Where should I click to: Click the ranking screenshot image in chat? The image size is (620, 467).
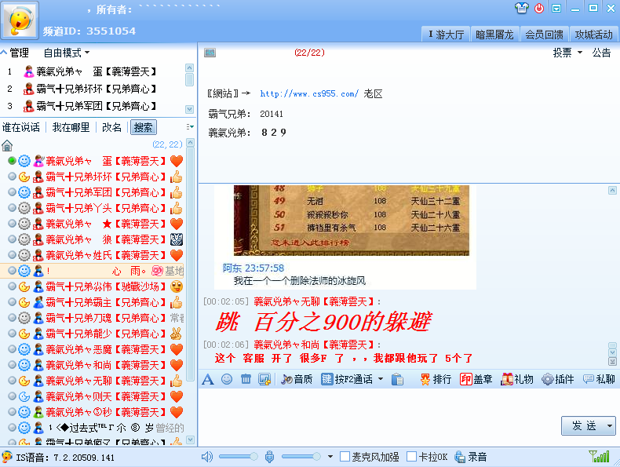click(x=352, y=221)
